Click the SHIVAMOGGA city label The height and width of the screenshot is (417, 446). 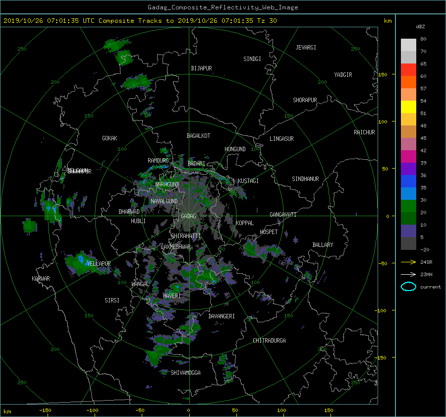click(x=185, y=373)
